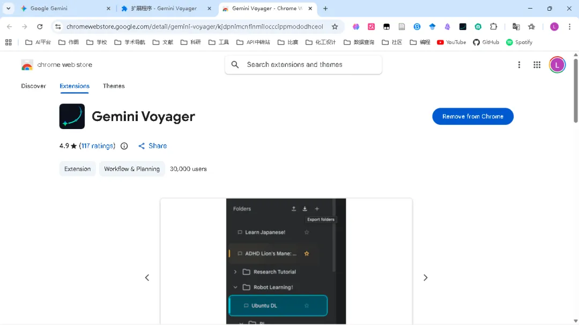Click the Remove from Chrome button
This screenshot has height=325, width=579.
[x=473, y=116]
